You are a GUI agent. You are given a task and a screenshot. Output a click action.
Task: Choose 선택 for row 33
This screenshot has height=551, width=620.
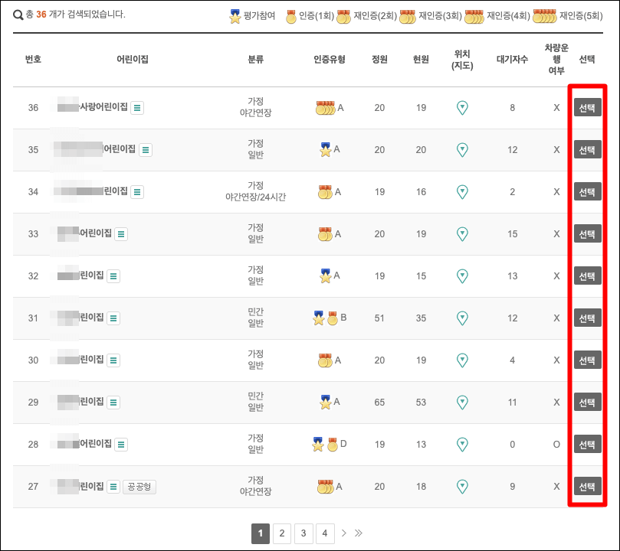click(588, 233)
